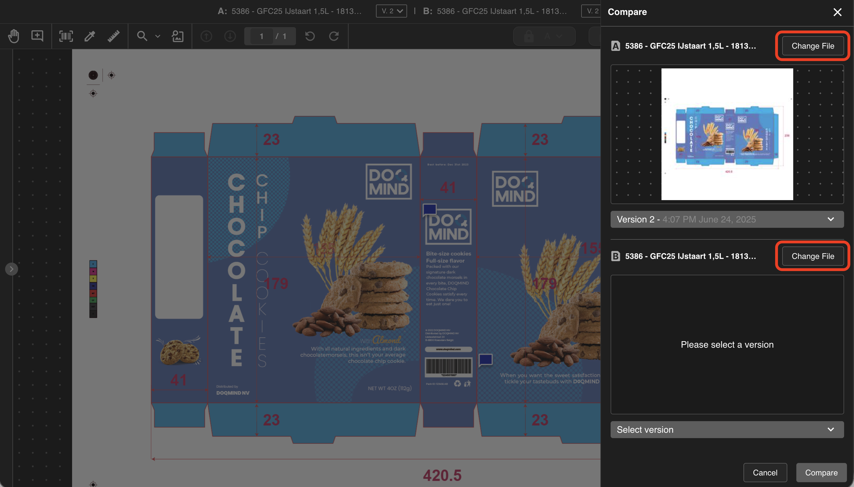854x487 pixels.
Task: Click Change File for file B
Action: 813,256
